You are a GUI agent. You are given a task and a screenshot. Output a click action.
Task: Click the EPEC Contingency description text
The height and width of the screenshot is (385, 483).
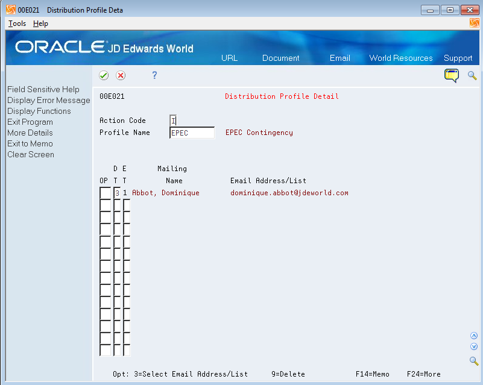pos(259,133)
